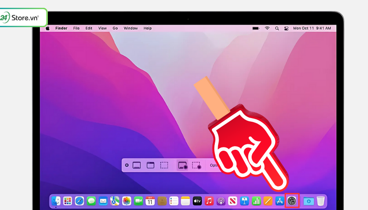Open the Music app in Dock
Viewport: 368px width, 210px height.
209,201
